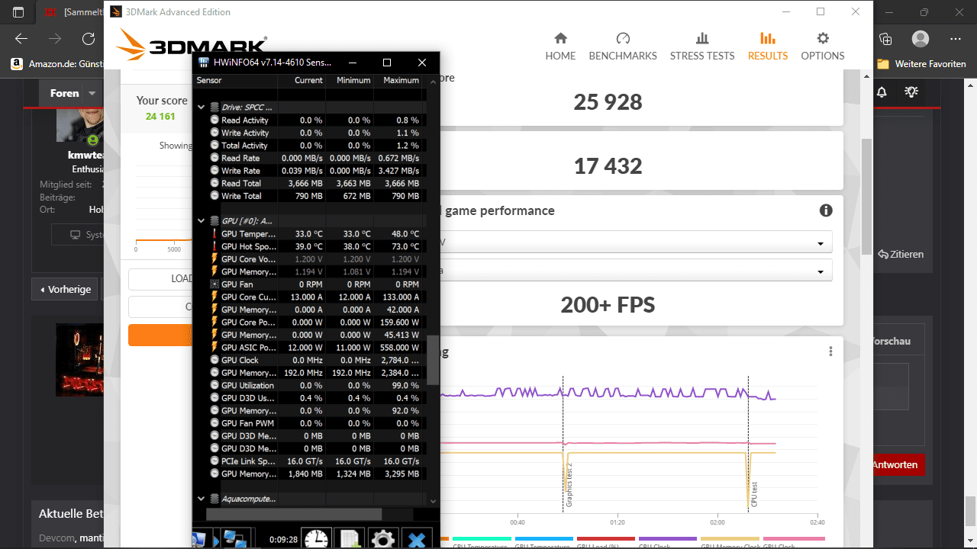The image size is (977, 549).
Task: Click the forum lightbulb icon
Action: click(x=911, y=92)
